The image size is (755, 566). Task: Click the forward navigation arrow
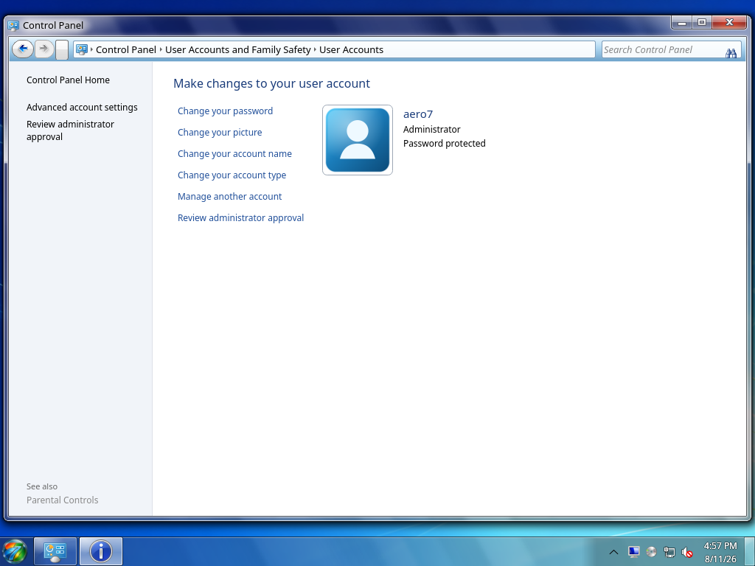coord(44,49)
